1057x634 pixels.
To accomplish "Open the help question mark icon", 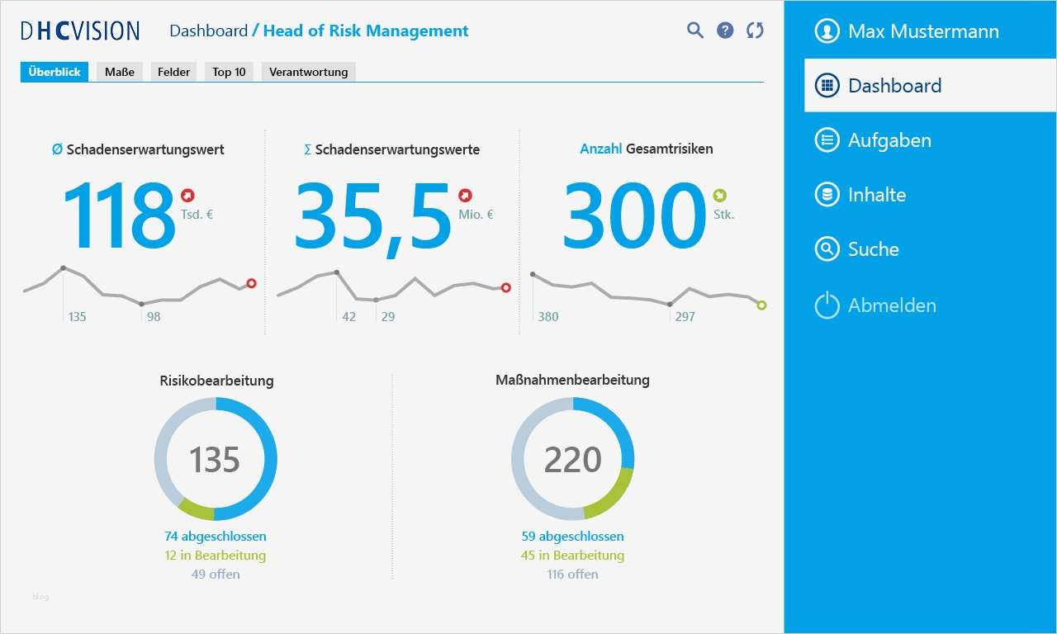I will 725,31.
